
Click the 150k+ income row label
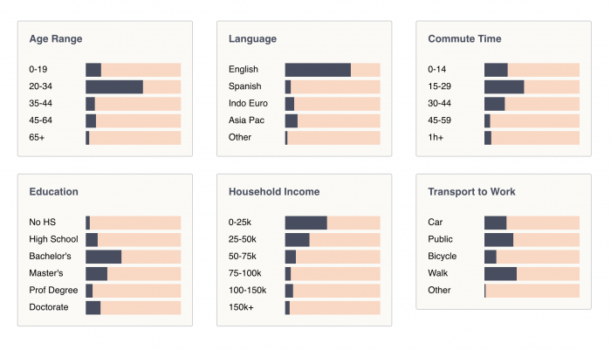click(x=242, y=307)
